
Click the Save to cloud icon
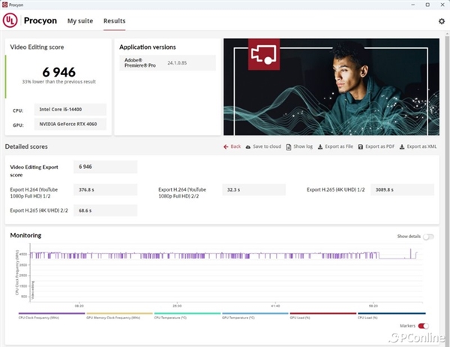coord(248,146)
